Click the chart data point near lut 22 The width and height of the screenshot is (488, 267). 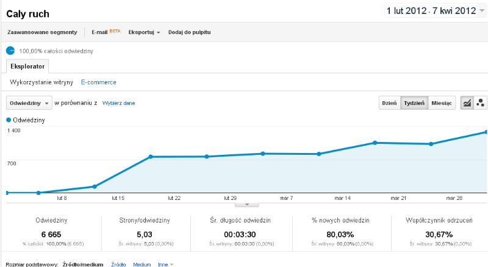tap(151, 157)
